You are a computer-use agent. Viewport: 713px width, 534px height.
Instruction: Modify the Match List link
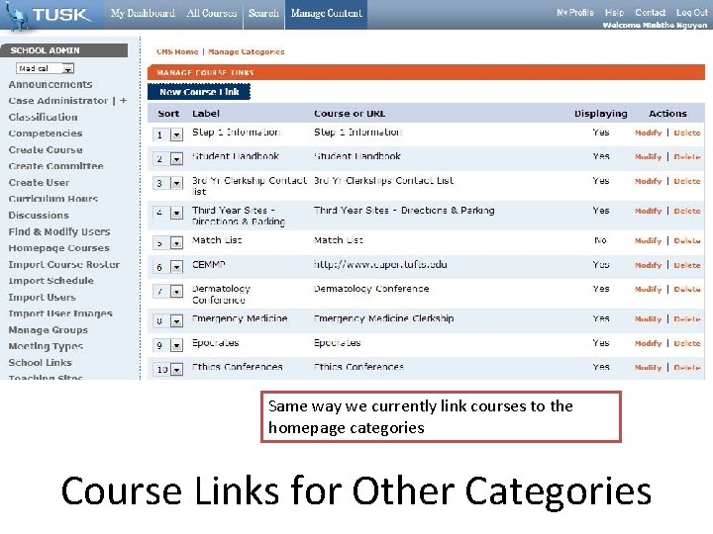click(x=648, y=240)
